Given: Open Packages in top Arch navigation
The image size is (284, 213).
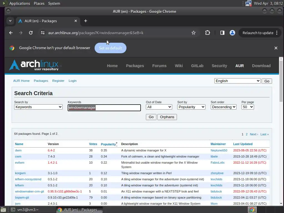Looking at the screenshot, I should 135,66.
